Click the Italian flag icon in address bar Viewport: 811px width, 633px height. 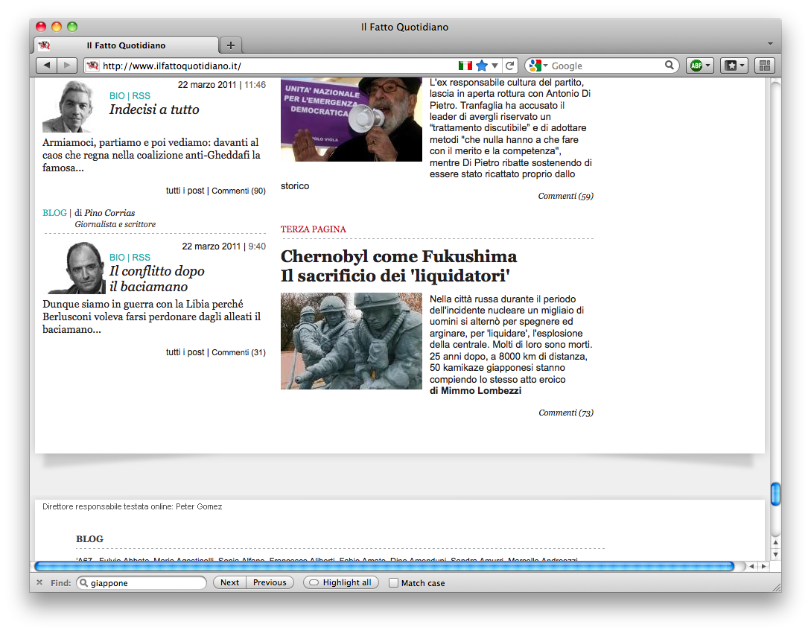[465, 66]
